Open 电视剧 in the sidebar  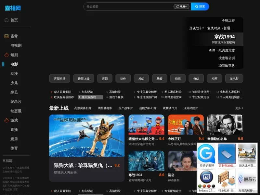16,45
